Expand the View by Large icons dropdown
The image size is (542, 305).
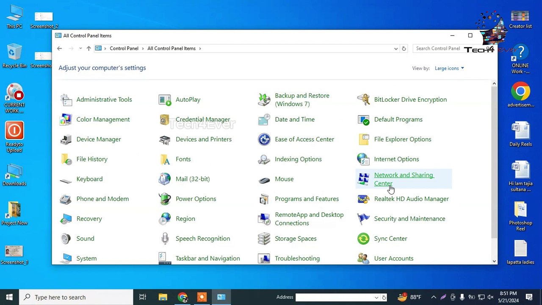449,68
